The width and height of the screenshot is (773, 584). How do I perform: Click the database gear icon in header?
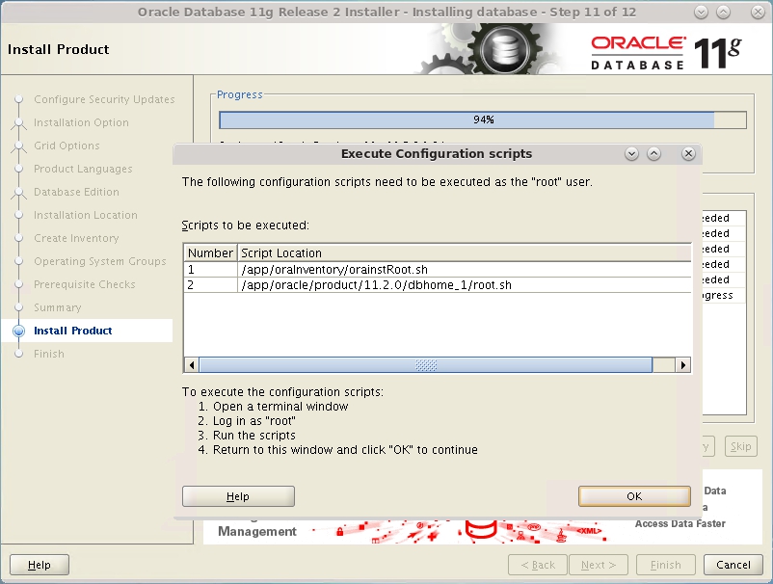(505, 49)
